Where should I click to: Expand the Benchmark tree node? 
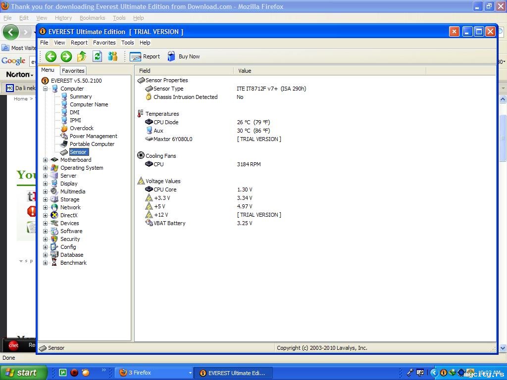click(46, 263)
